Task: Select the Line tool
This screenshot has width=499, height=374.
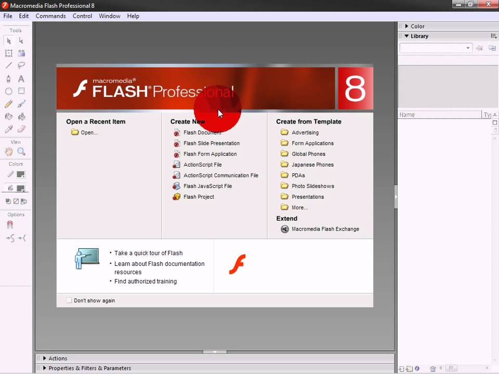Action: pyautogui.click(x=9, y=65)
